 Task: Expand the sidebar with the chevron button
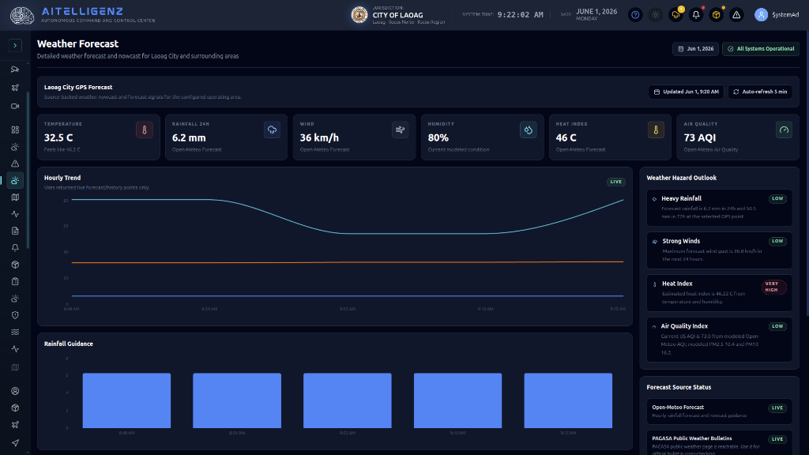15,45
